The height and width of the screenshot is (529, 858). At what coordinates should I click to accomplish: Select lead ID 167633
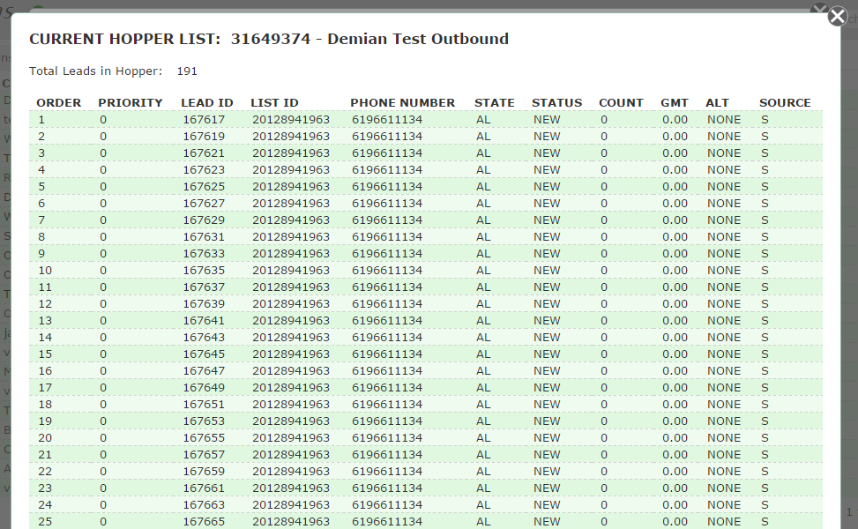[x=204, y=254]
